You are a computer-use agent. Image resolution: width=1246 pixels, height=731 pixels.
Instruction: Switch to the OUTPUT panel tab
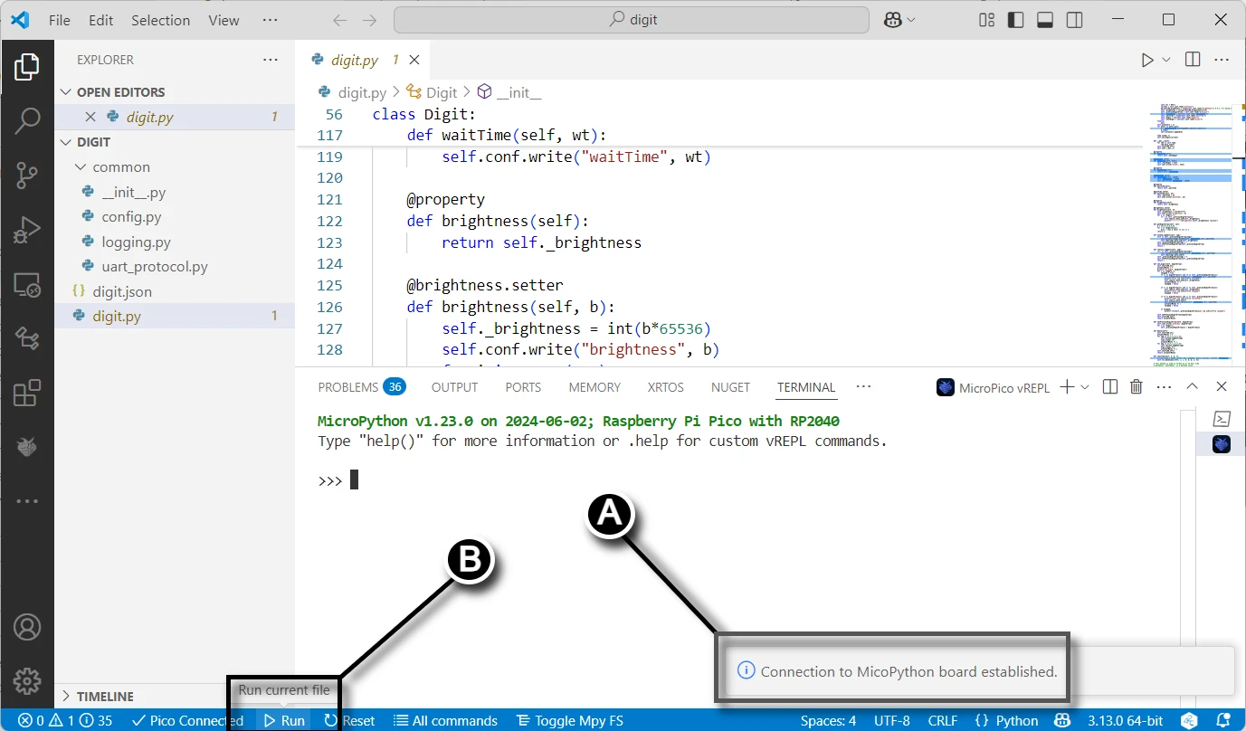454,387
